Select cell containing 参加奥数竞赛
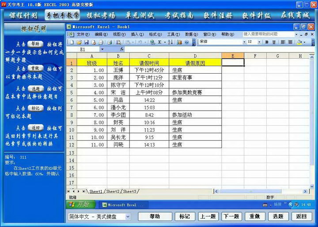The image size is (318, 227). pos(195,93)
